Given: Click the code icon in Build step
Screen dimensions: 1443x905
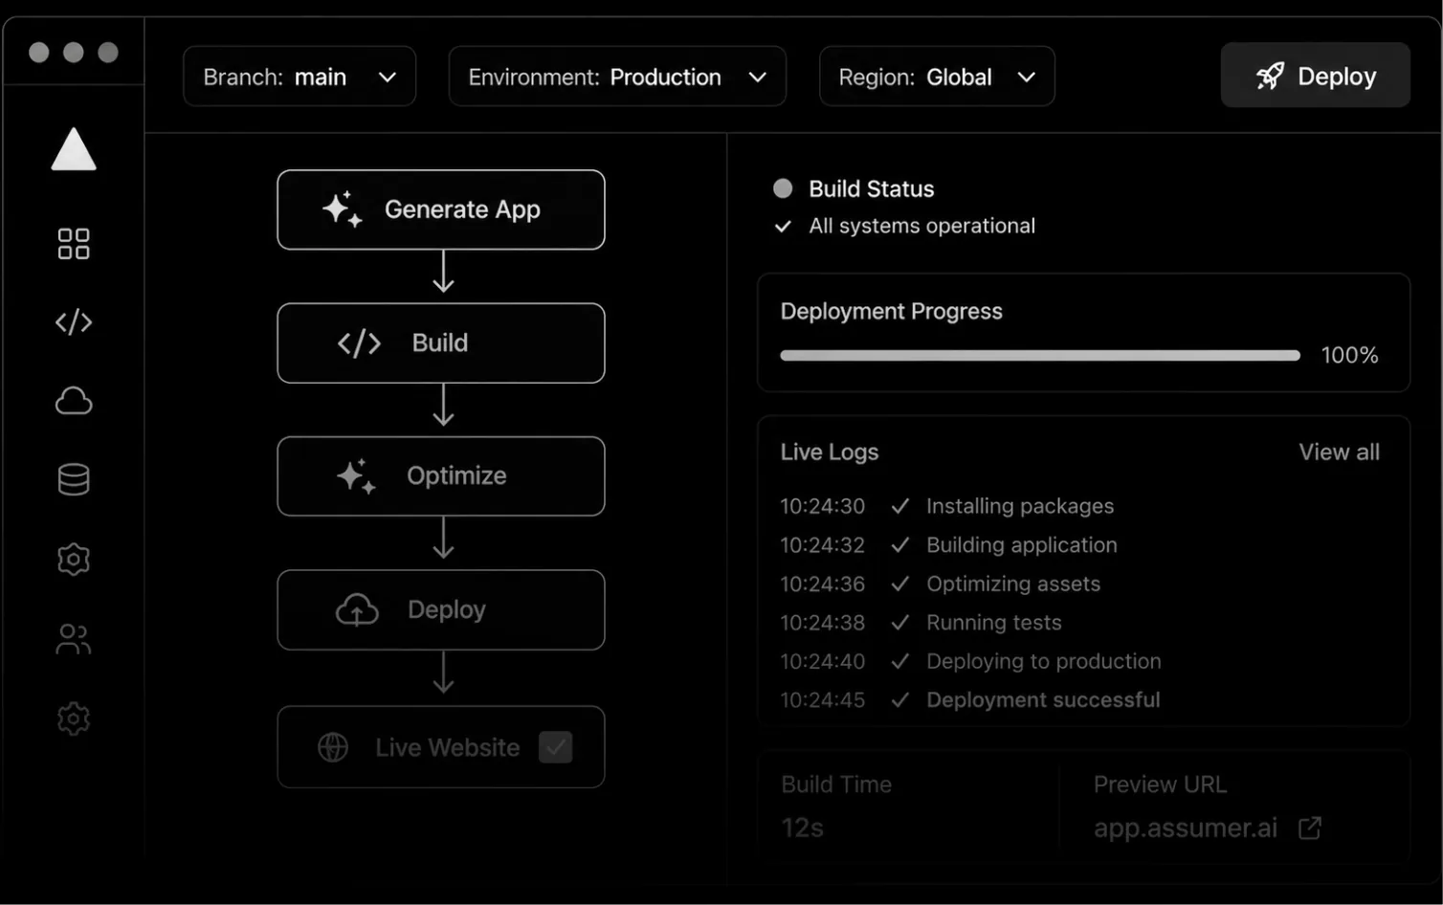Looking at the screenshot, I should [359, 343].
